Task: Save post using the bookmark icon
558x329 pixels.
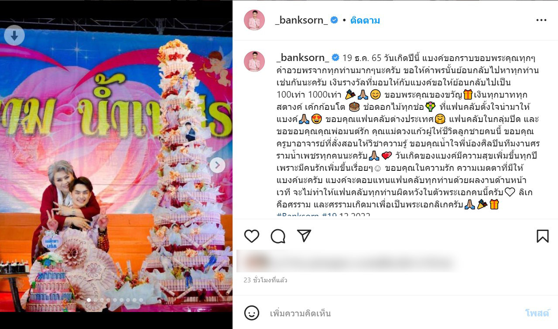Action: pyautogui.click(x=542, y=236)
